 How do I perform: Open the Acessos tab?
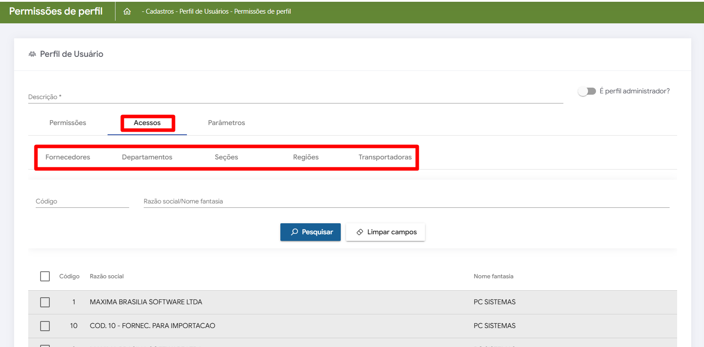[147, 123]
